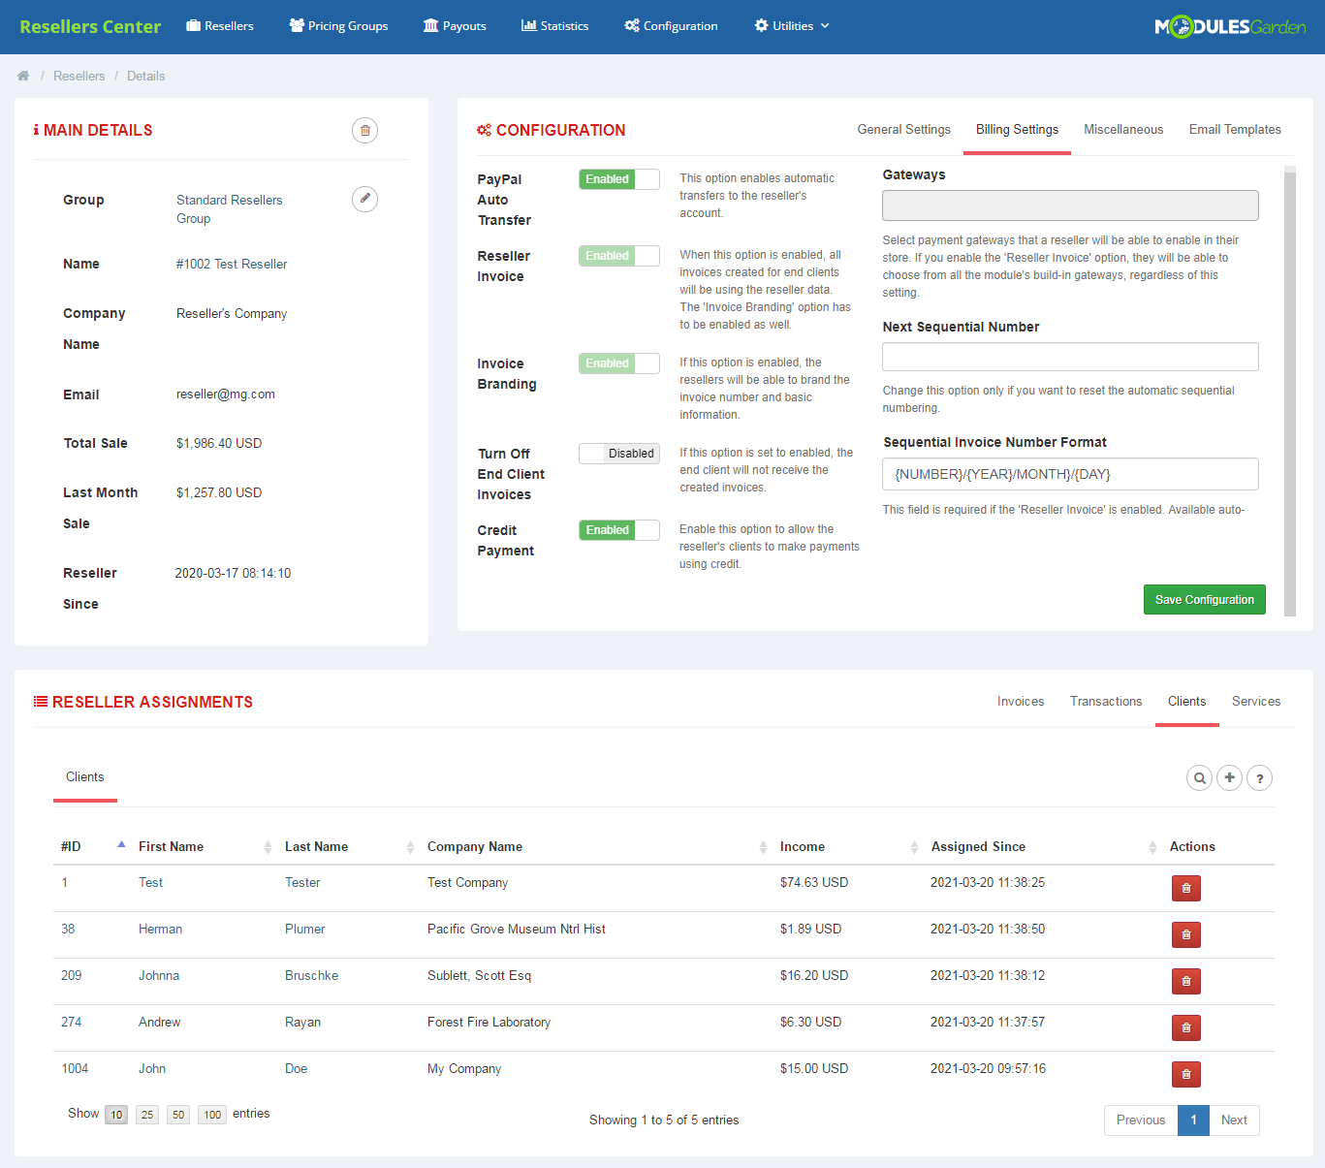Switch to Services assignments tab
This screenshot has height=1168, width=1325.
click(1256, 702)
